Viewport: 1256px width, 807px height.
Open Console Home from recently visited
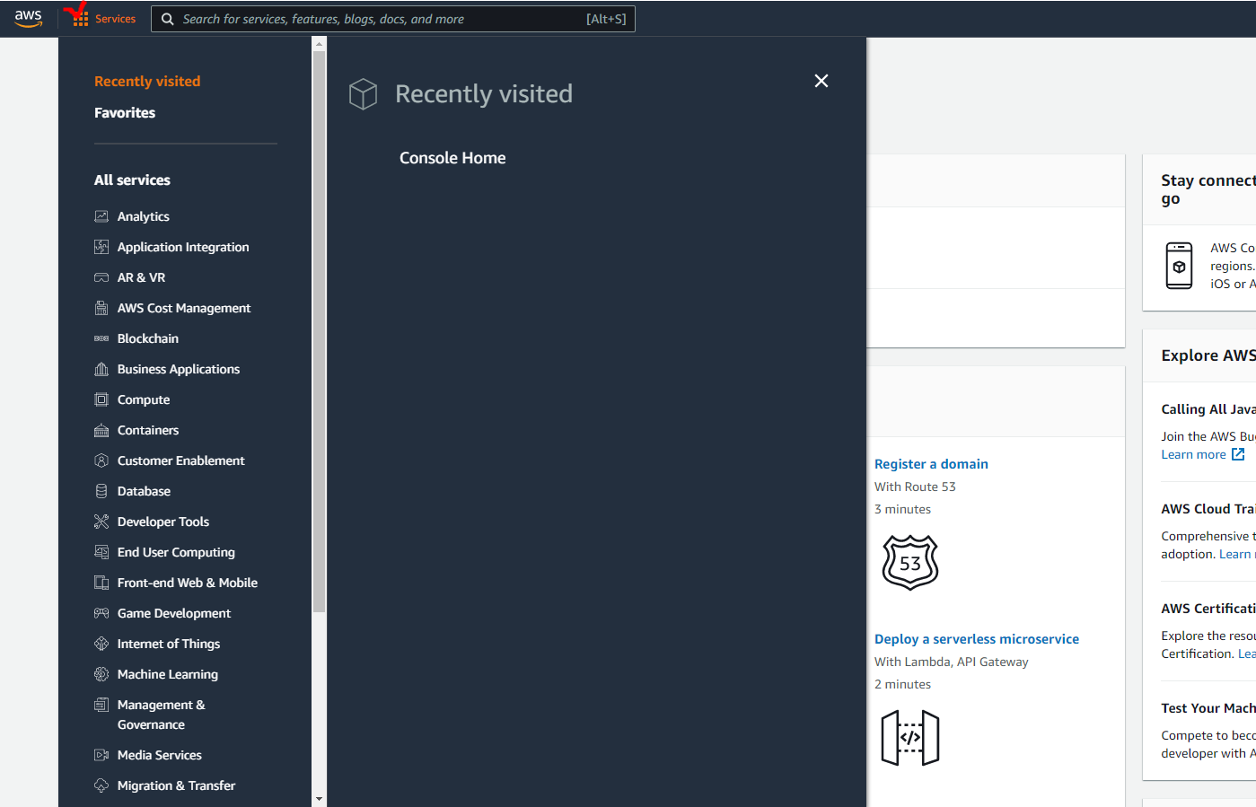tap(452, 158)
